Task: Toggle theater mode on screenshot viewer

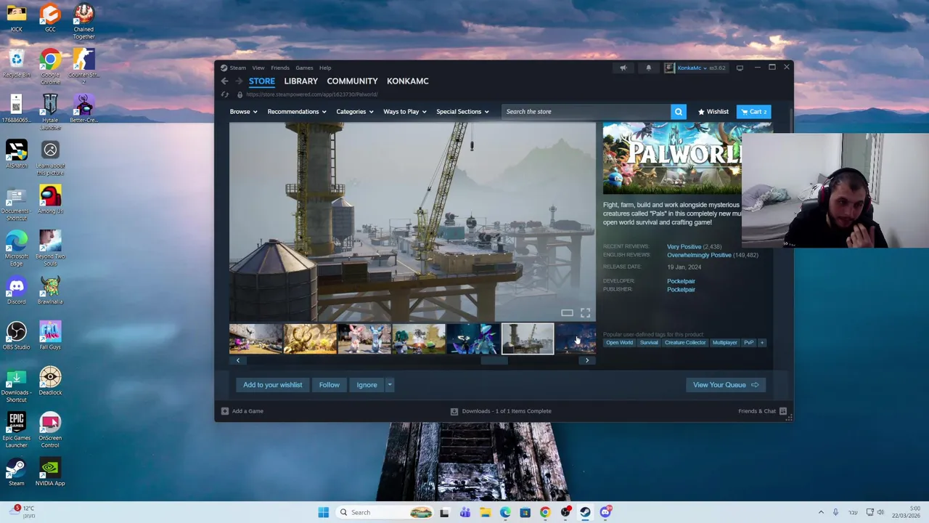Action: (x=567, y=313)
